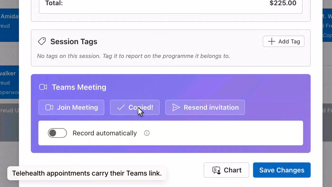Click the Join Meeting button
The image size is (332, 187).
pos(71,107)
